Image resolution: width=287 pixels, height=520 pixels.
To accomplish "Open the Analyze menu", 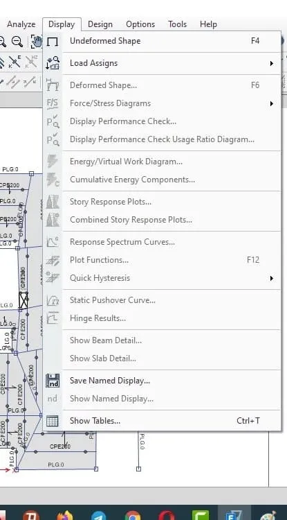I will point(21,24).
